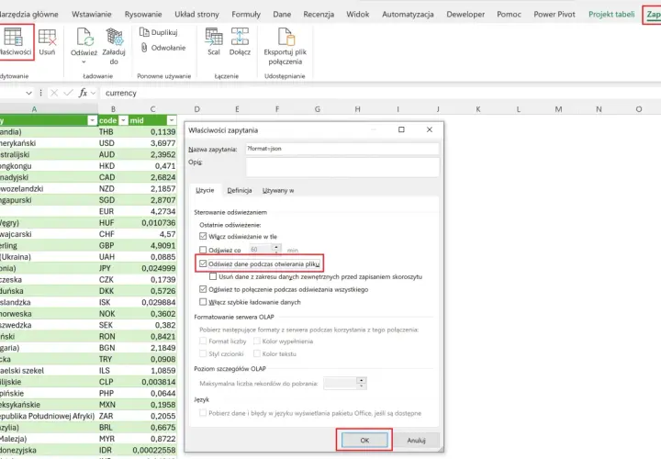
Task: Expand fx function dropdown chevron
Action: tap(93, 93)
